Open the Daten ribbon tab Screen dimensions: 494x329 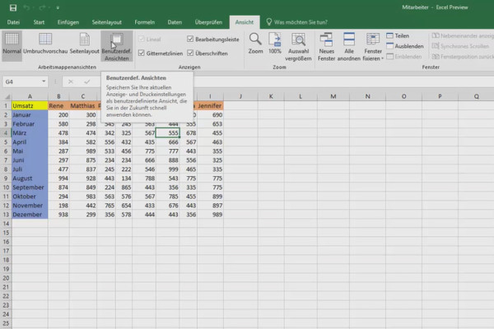coord(175,22)
